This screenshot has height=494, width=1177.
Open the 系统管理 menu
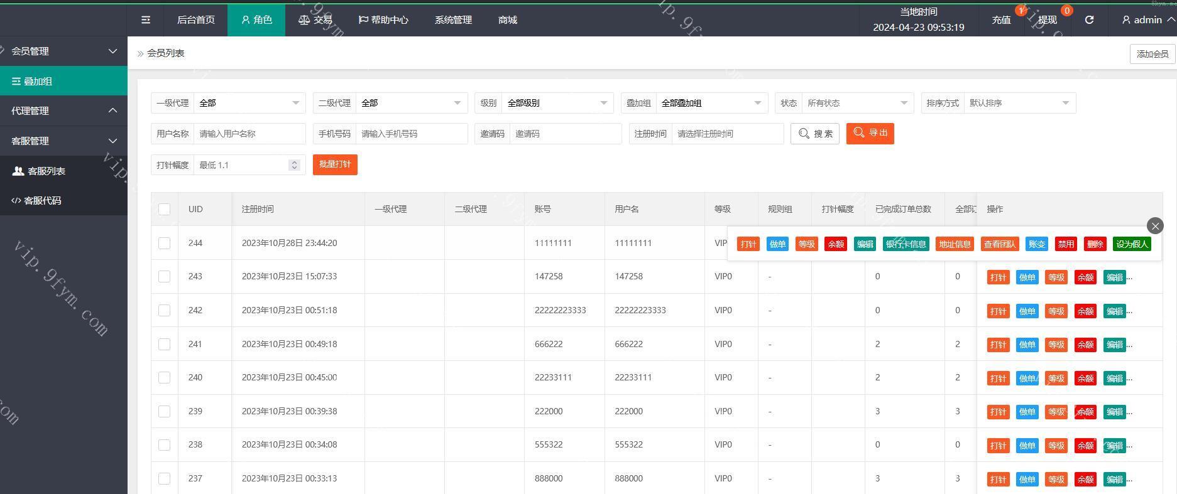pyautogui.click(x=453, y=20)
